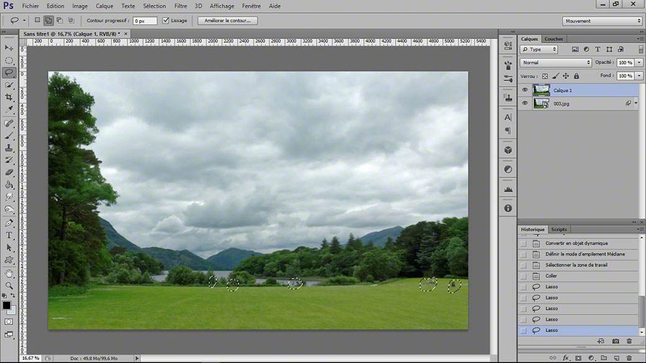Open the Opacité value dropdown arrow
This screenshot has height=363, width=646.
click(x=639, y=63)
